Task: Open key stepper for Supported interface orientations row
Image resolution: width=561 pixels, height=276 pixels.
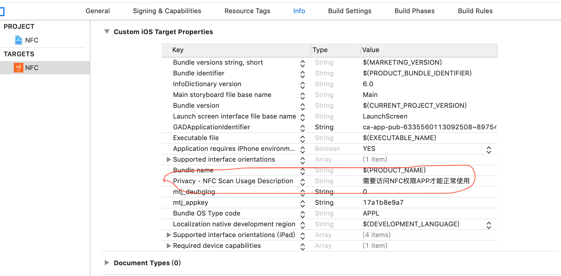Action: tap(303, 160)
